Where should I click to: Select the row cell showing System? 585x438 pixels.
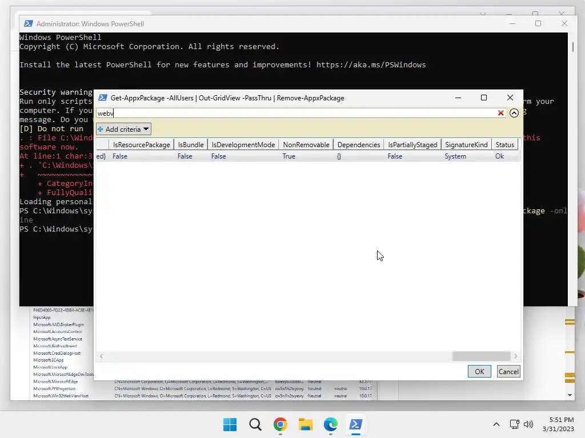(x=455, y=156)
